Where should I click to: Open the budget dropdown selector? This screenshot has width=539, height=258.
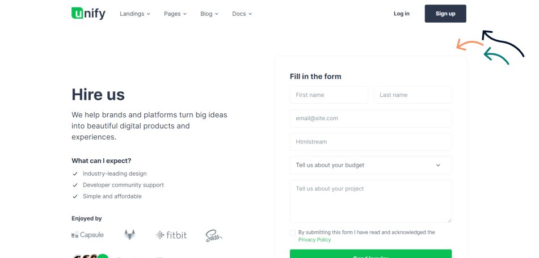tap(370, 165)
